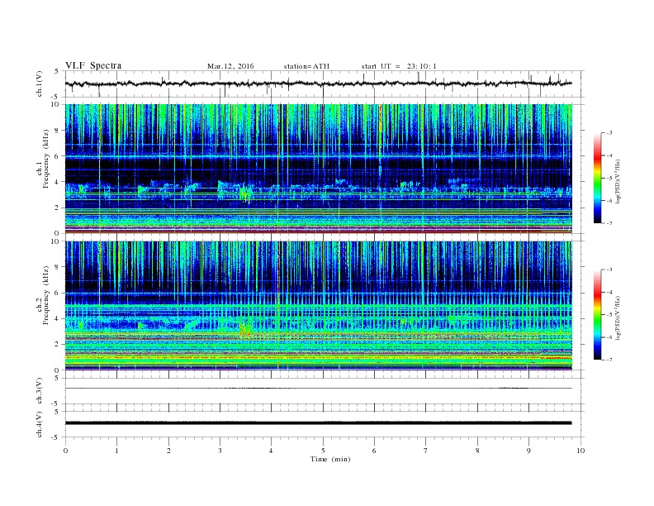Click the ch.3 flat waveform trace
This screenshot has height=506, width=654.
click(x=319, y=389)
